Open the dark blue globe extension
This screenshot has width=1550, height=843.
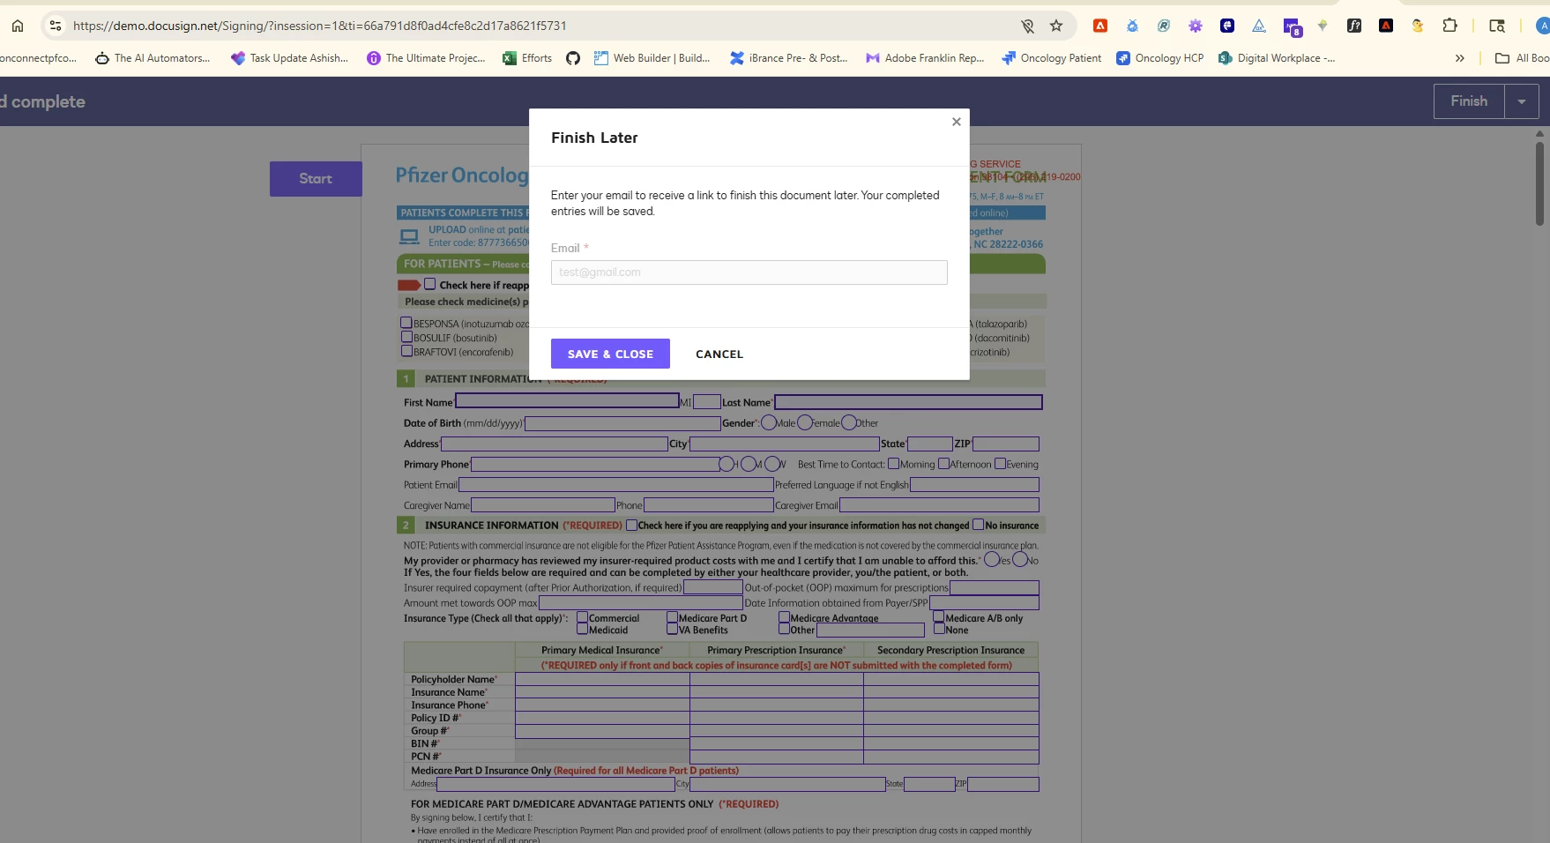pos(1227,26)
